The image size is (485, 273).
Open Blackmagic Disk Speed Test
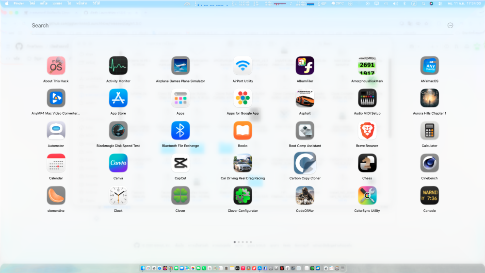[x=118, y=131]
